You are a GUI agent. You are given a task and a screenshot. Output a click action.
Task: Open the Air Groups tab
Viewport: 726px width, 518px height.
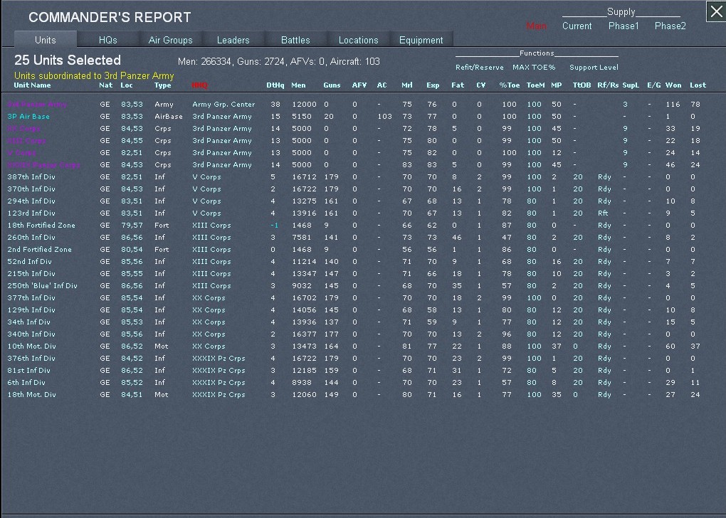(170, 40)
